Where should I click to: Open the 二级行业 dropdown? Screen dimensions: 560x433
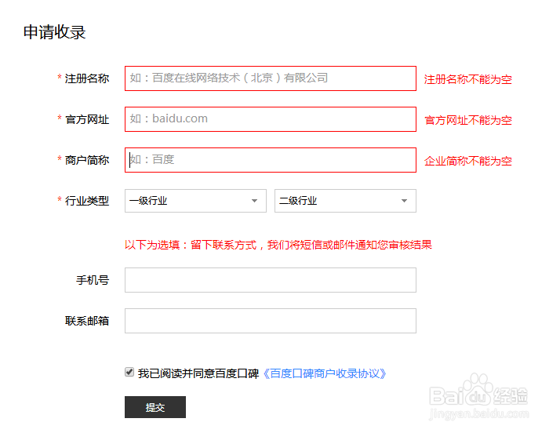pos(345,201)
